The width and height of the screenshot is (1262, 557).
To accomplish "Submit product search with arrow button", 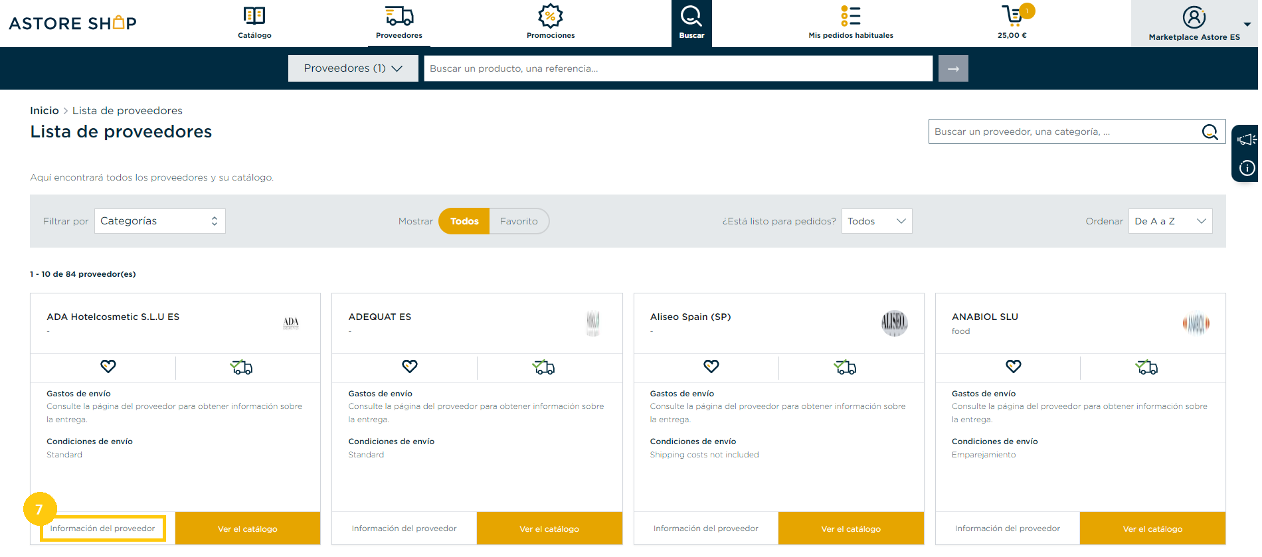I will point(953,68).
